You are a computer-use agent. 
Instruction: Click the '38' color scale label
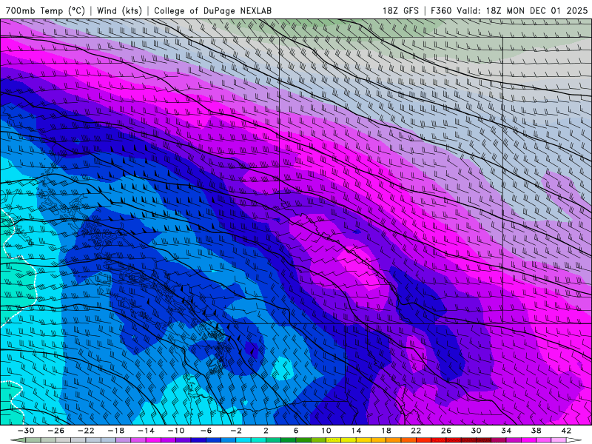pos(536,431)
